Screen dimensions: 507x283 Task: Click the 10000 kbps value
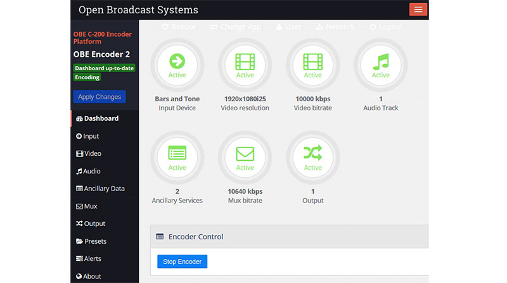(x=312, y=99)
